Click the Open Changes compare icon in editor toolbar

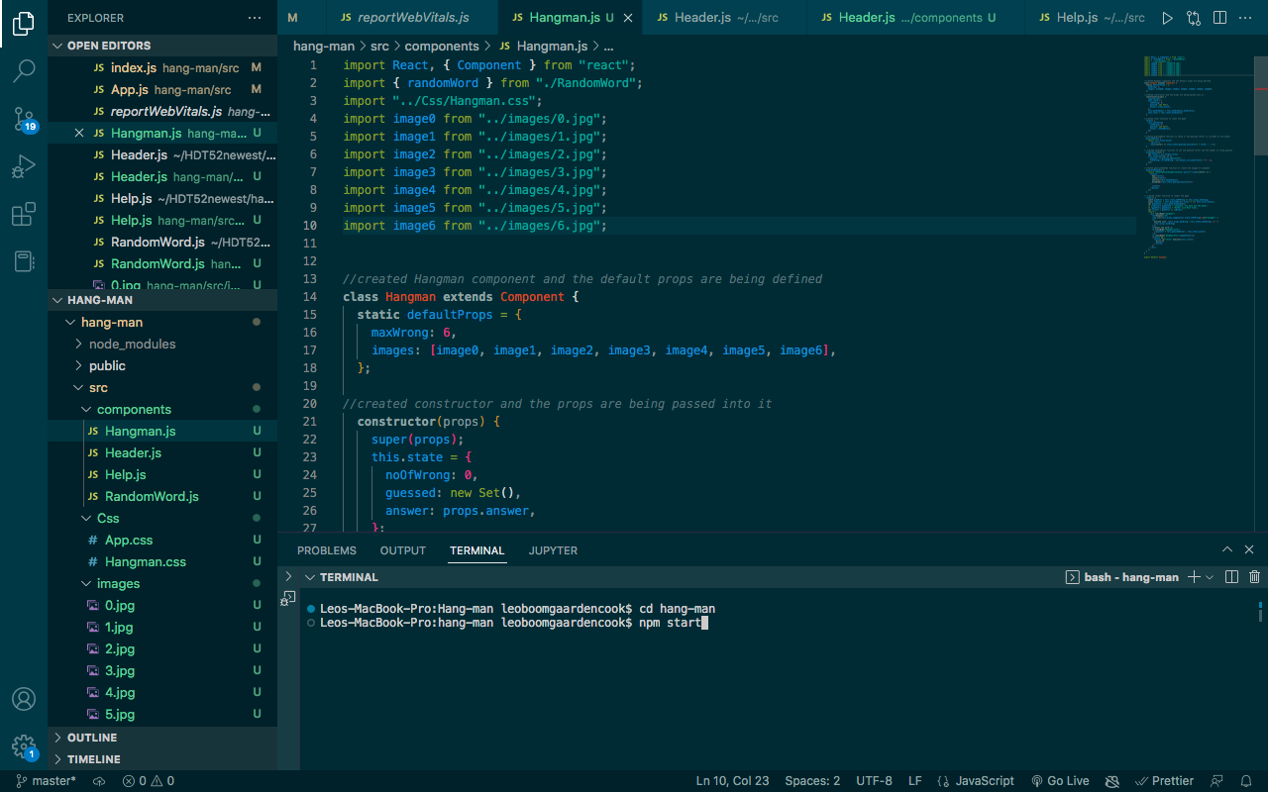pos(1193,18)
